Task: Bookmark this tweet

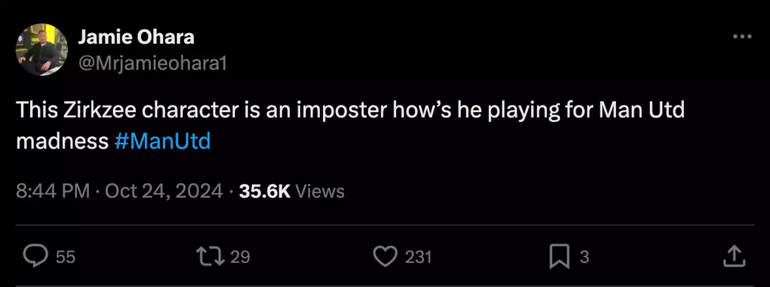Action: (x=559, y=257)
